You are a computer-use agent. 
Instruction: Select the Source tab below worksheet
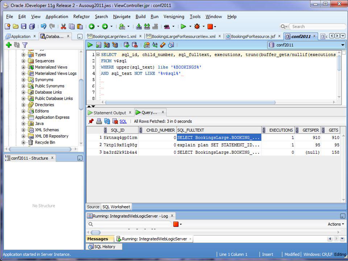93,207
